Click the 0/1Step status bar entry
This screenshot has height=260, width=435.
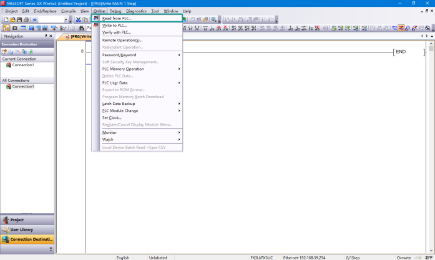pos(353,257)
